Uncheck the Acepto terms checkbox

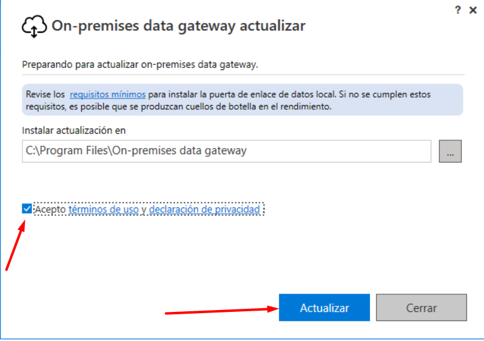[x=27, y=209]
